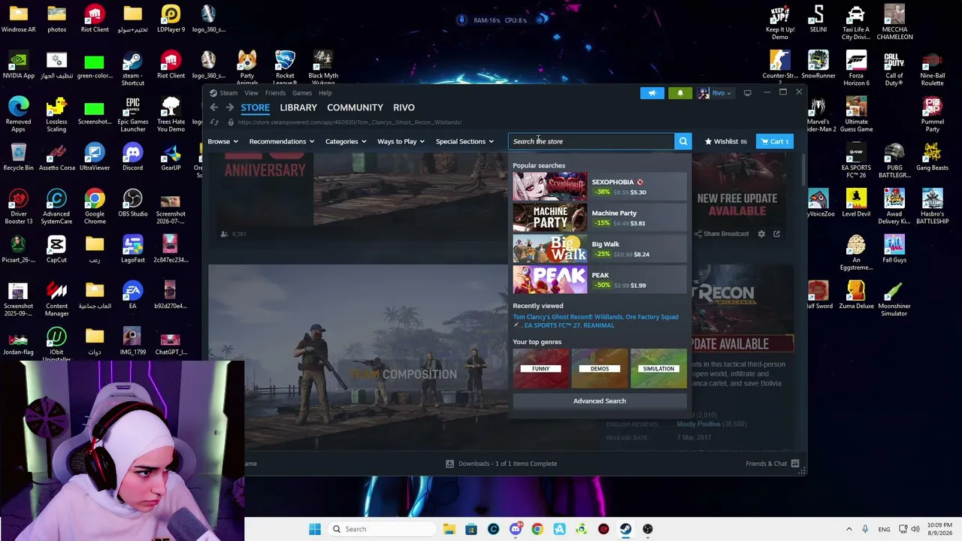Open the Steam menu
Viewport: 962px width, 541px height.
[x=228, y=93]
